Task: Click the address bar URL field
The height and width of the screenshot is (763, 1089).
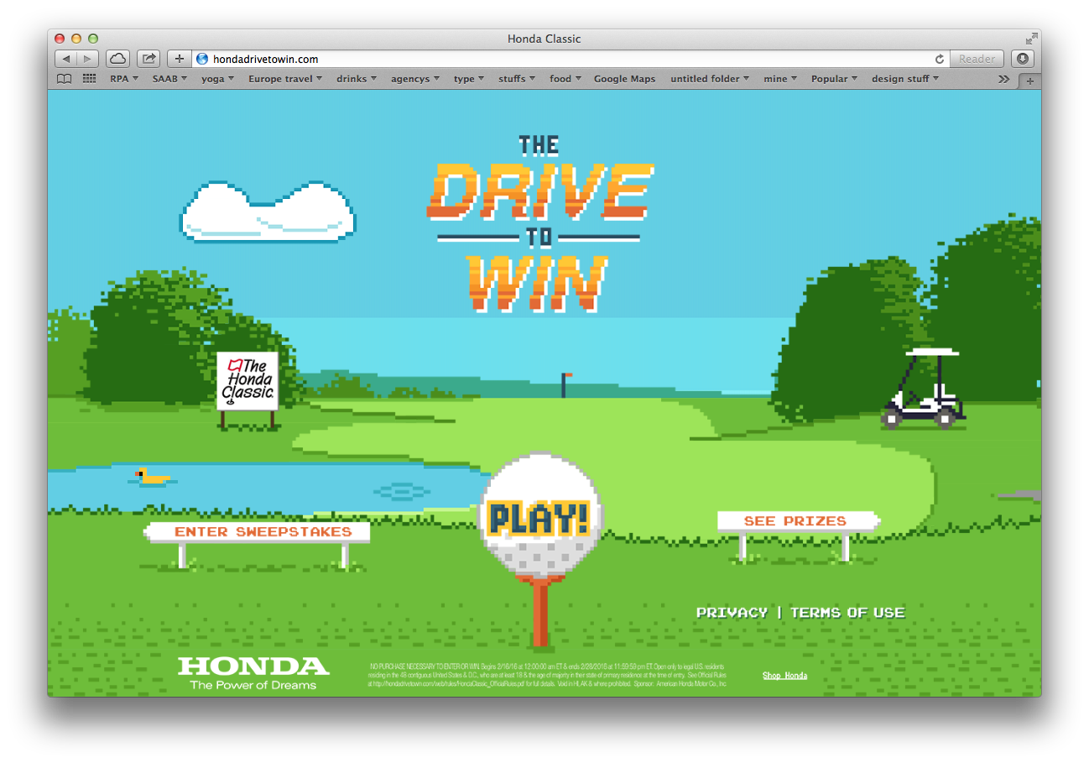Action: (571, 60)
